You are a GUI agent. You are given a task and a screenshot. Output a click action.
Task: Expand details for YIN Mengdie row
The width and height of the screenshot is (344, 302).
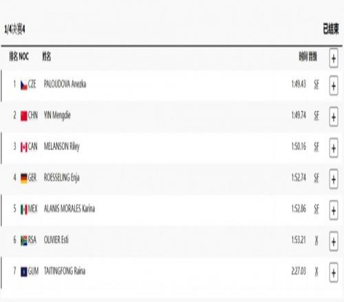tap(334, 117)
